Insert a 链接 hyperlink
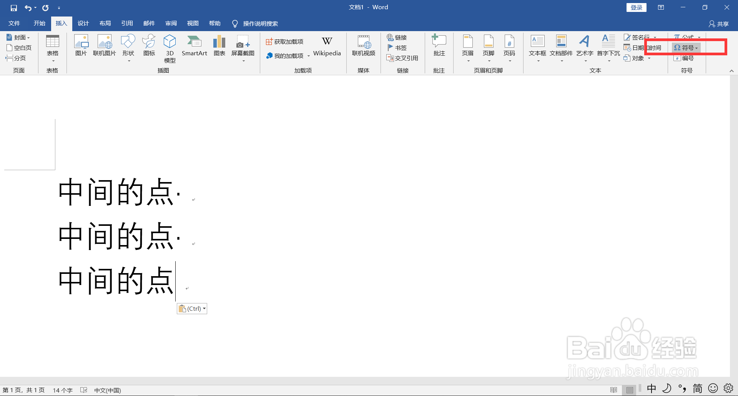738x396 pixels. (397, 37)
